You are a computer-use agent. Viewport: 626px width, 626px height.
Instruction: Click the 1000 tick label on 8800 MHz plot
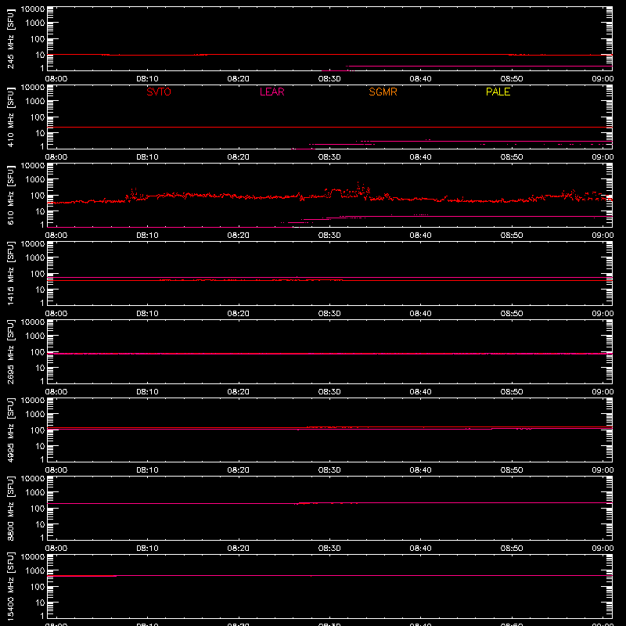[x=35, y=492]
